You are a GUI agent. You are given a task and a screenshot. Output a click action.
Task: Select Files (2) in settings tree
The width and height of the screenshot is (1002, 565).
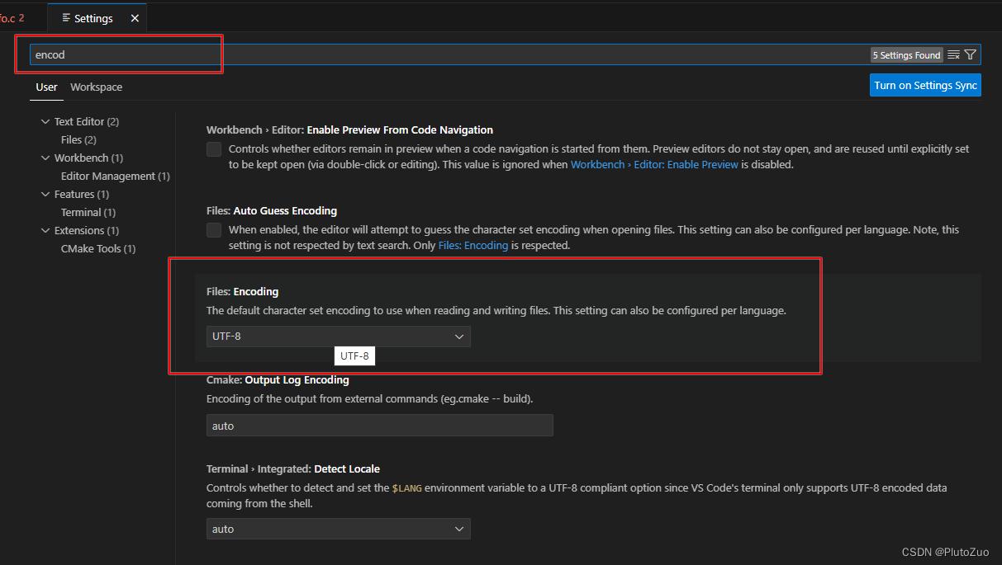click(x=78, y=139)
